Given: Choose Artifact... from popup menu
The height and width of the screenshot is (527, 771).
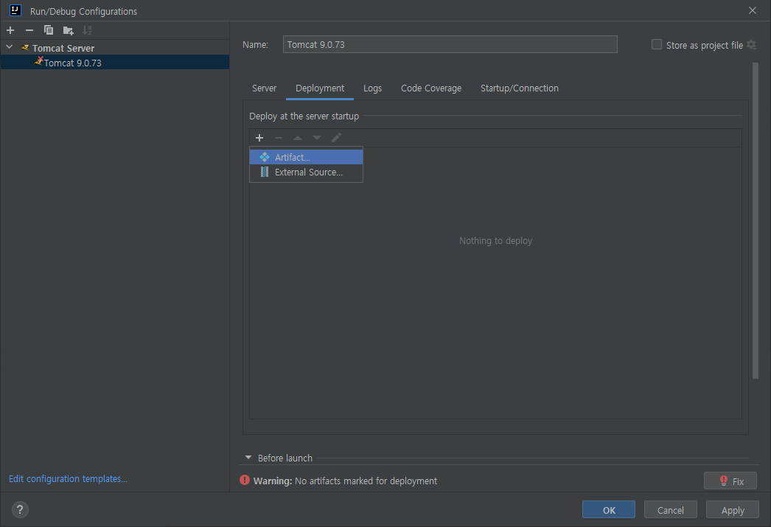Looking at the screenshot, I should pos(307,157).
